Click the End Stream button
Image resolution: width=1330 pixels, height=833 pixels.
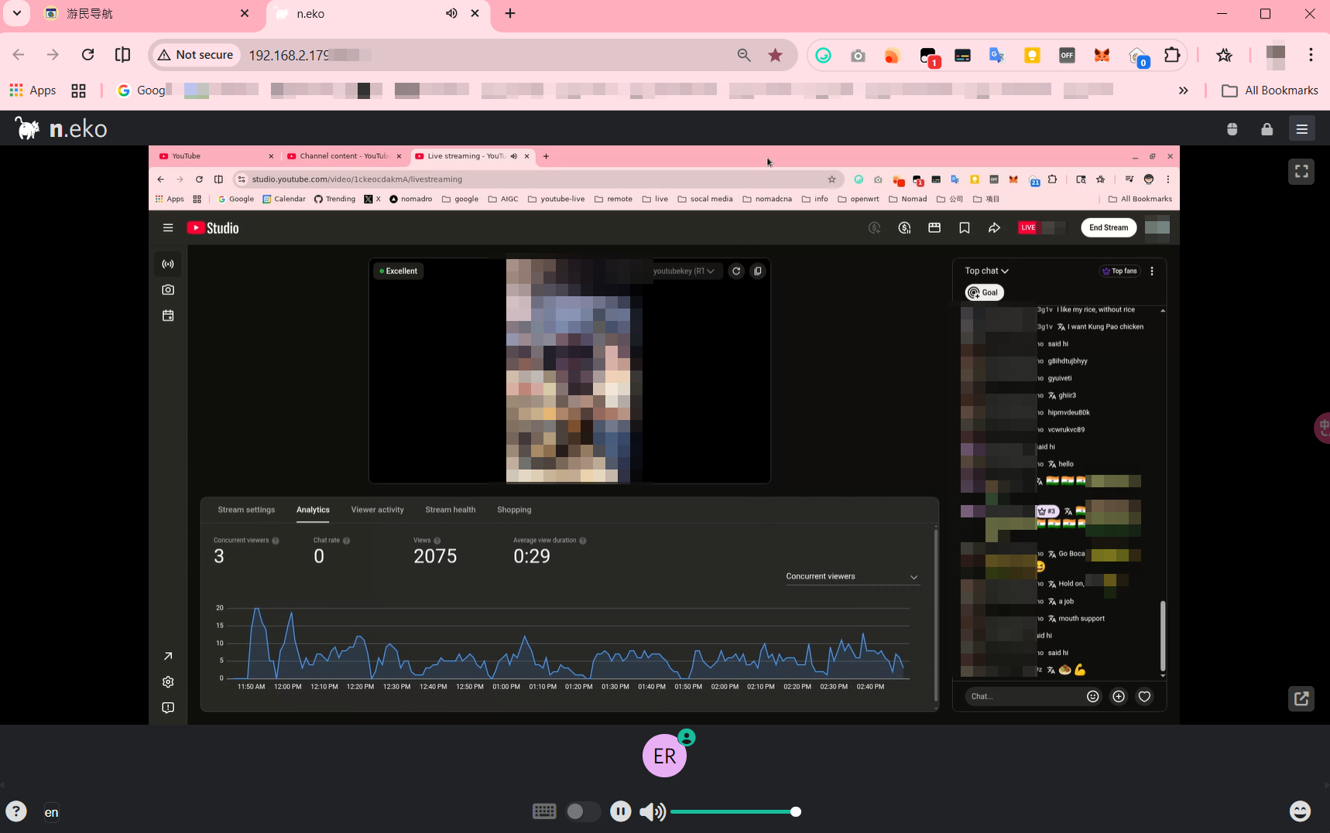coord(1109,227)
